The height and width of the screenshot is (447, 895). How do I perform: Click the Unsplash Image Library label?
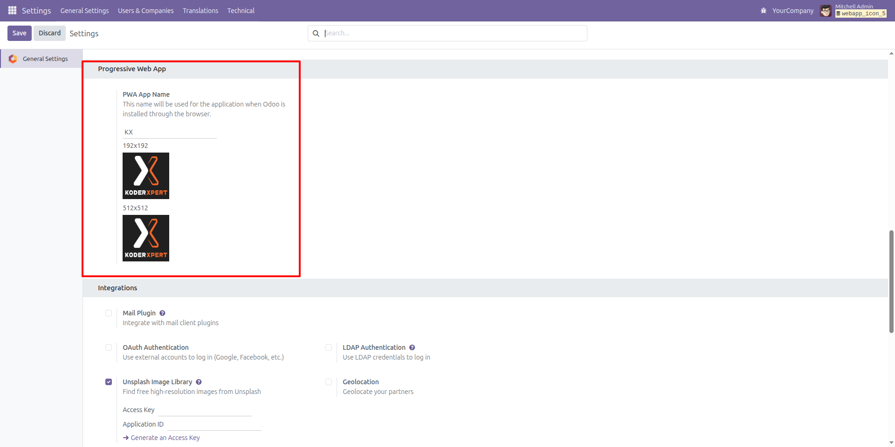coord(157,382)
